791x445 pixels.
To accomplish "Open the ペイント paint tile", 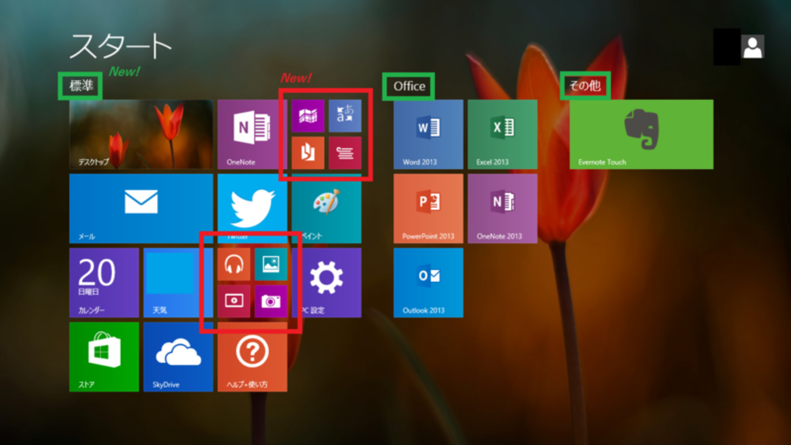I will pos(327,209).
